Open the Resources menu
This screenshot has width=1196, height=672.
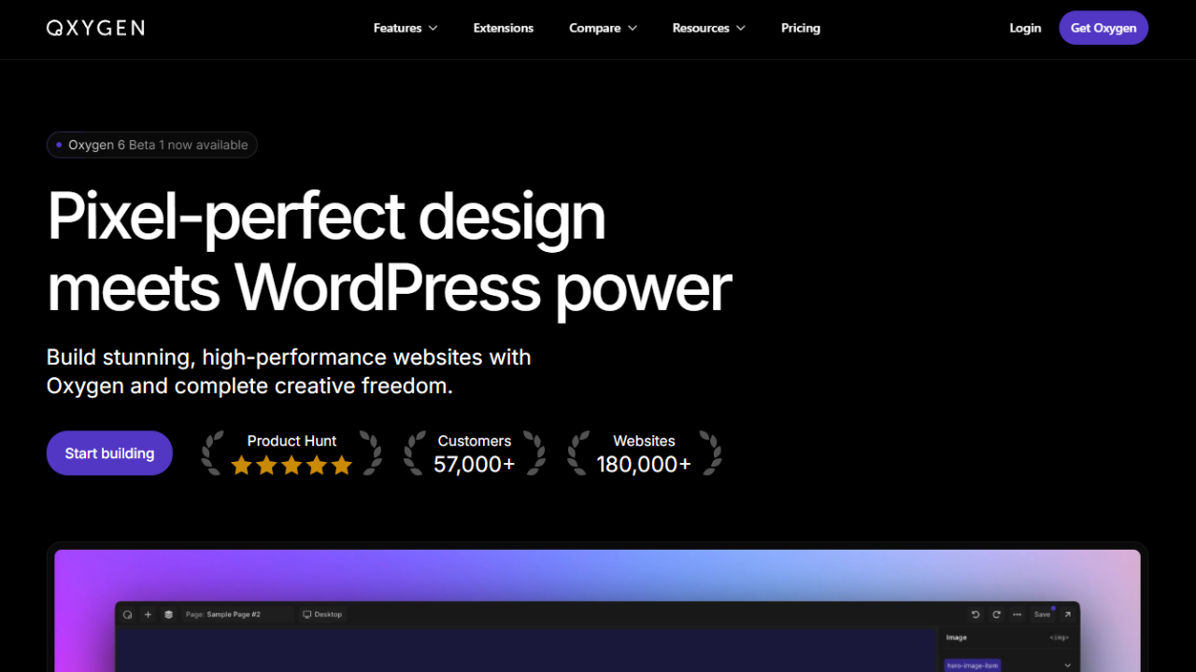tap(709, 28)
